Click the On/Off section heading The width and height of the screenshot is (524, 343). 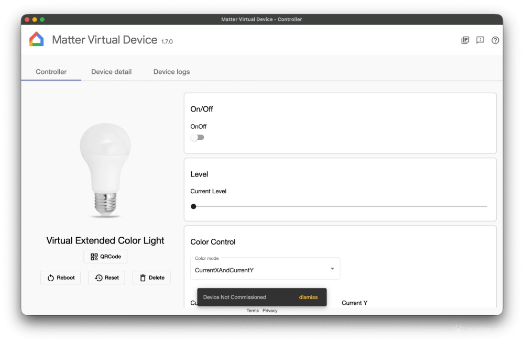click(202, 109)
